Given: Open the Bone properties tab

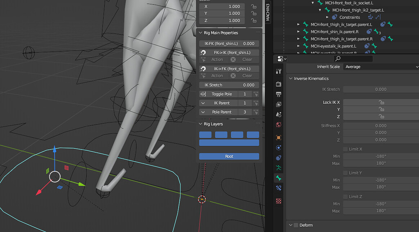Looking at the screenshot, I should click(278, 178).
